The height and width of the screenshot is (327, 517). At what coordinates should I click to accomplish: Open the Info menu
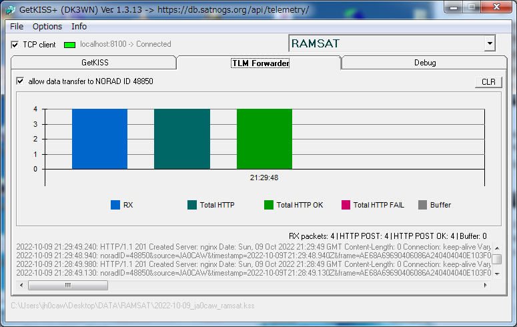pyautogui.click(x=79, y=27)
